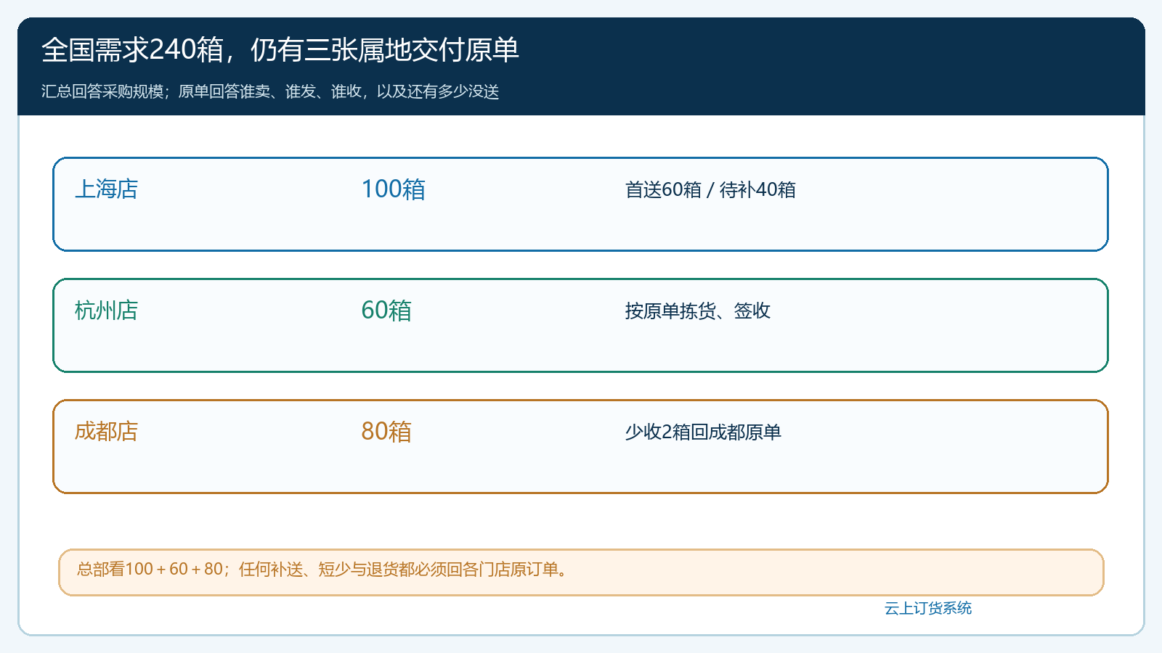Click the orange-bordered Chengdu row card
The image size is (1162, 653).
click(x=580, y=446)
